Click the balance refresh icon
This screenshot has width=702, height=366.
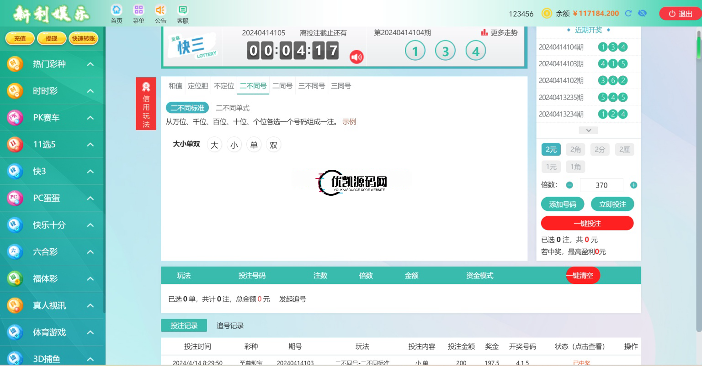(x=628, y=14)
